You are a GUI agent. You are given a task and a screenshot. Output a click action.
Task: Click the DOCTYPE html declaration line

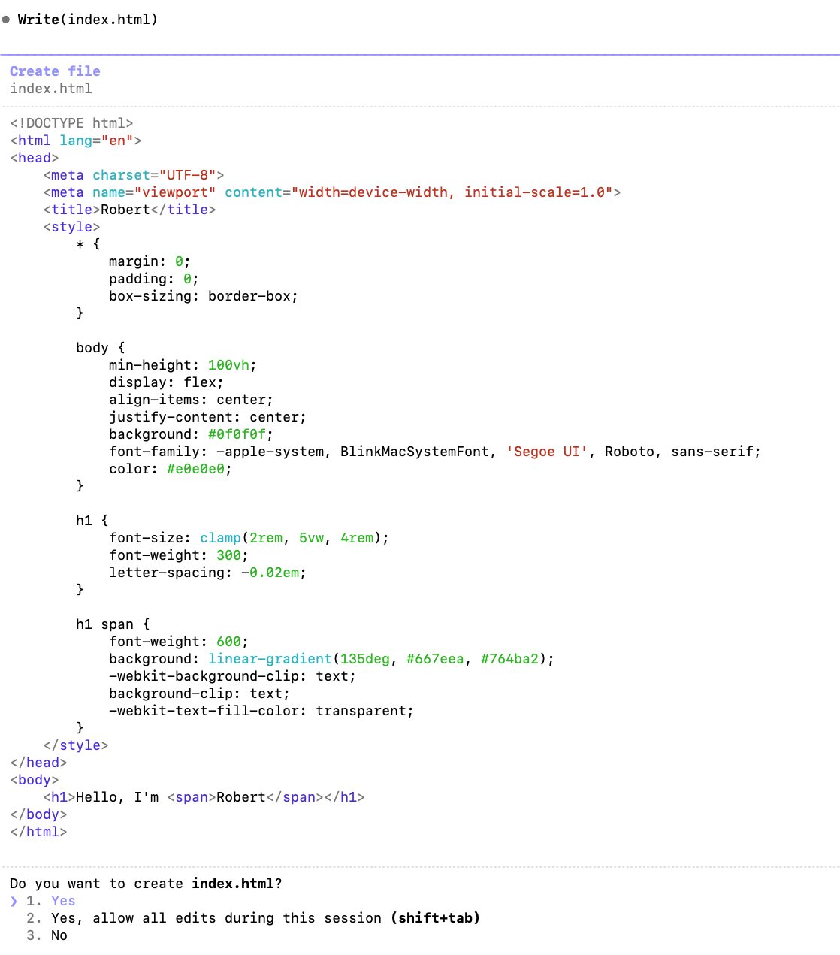click(71, 123)
